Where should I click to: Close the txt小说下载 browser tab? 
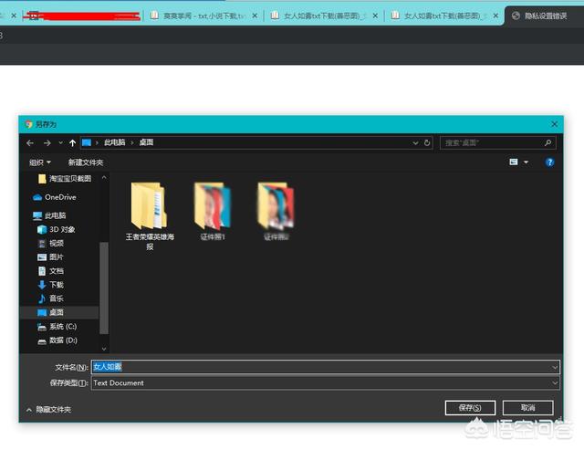point(255,16)
